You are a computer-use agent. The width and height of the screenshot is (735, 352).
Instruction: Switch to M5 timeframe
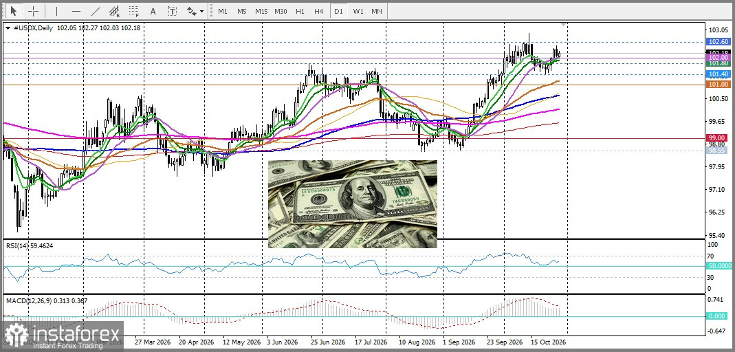coord(241,11)
